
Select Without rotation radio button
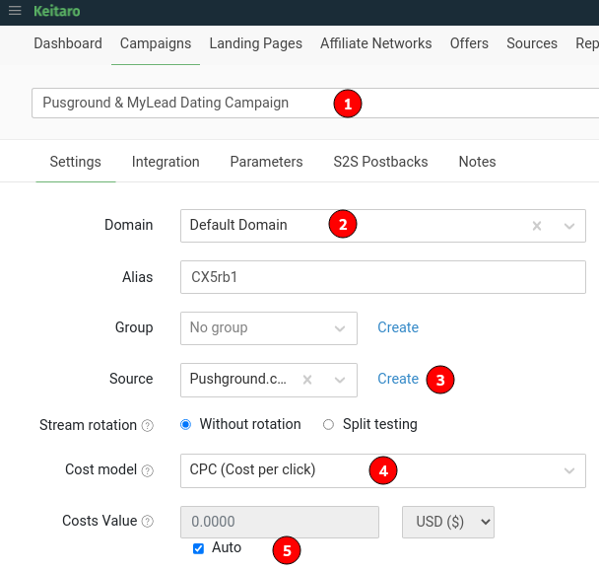click(185, 424)
